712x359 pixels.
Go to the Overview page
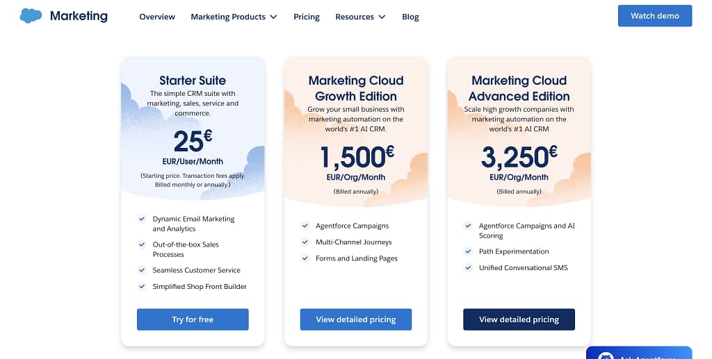157,17
